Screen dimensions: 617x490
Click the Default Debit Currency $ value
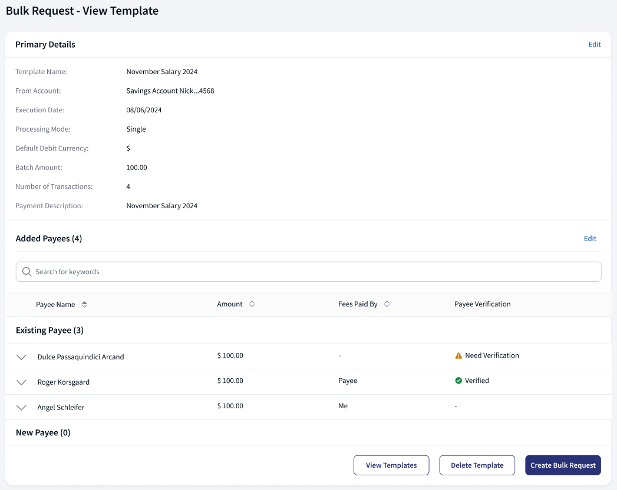[x=128, y=148]
